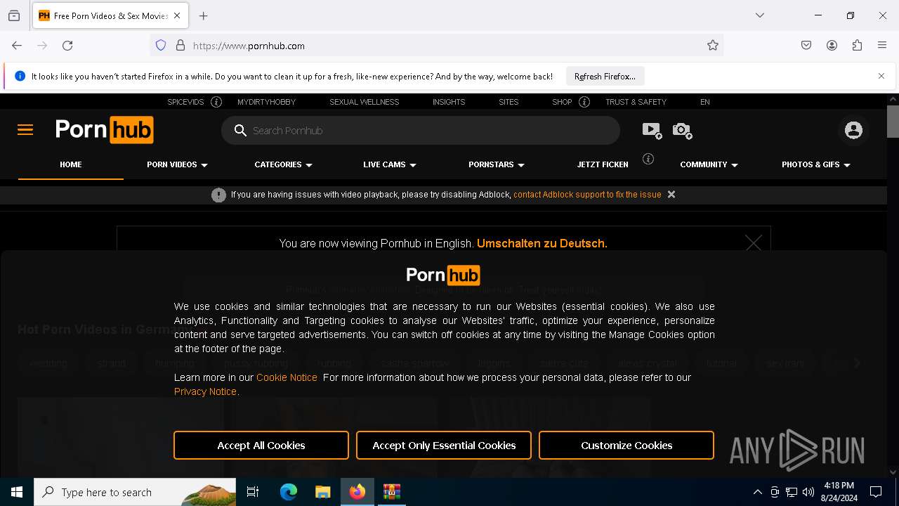Viewport: 899px width, 506px height.
Task: Select the Home tab
Action: coord(71,164)
